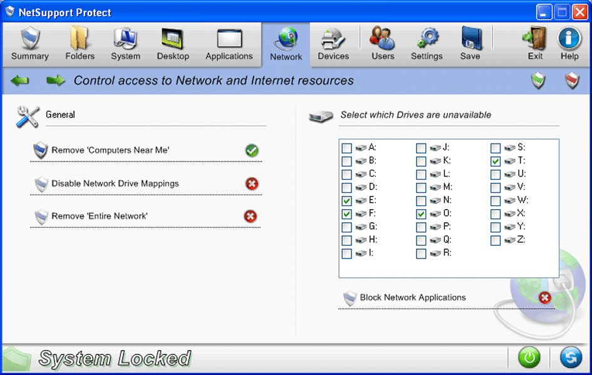The height and width of the screenshot is (375, 592).
Task: Click the red shield icon in header
Action: click(572, 80)
